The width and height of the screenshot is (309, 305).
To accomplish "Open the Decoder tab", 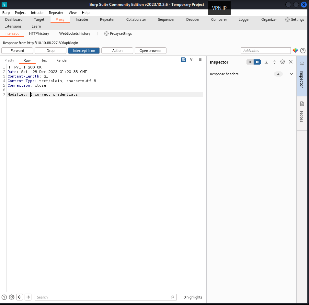I will [193, 19].
